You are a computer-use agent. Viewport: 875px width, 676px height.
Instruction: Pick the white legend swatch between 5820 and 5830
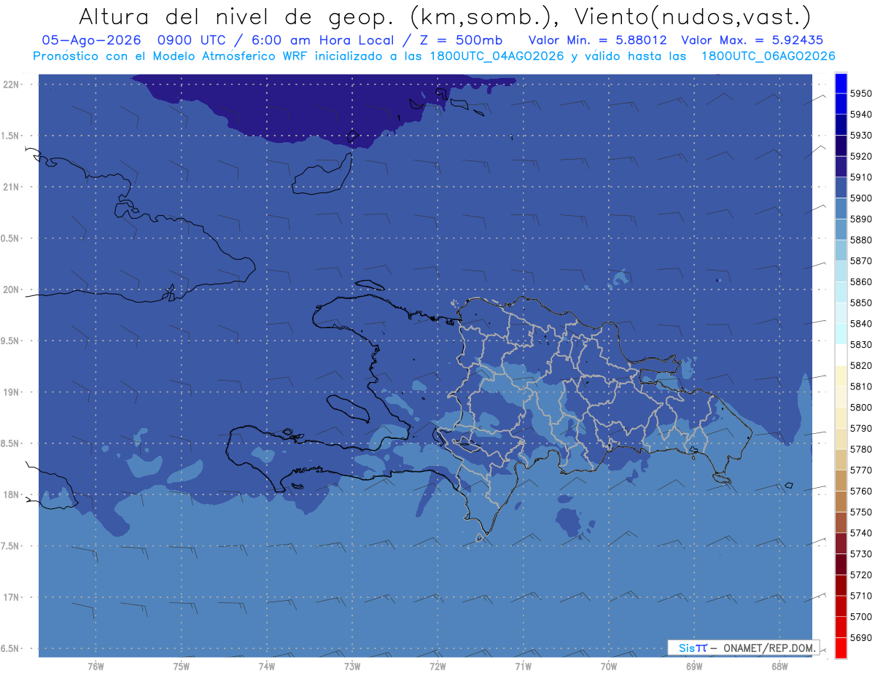point(841,355)
